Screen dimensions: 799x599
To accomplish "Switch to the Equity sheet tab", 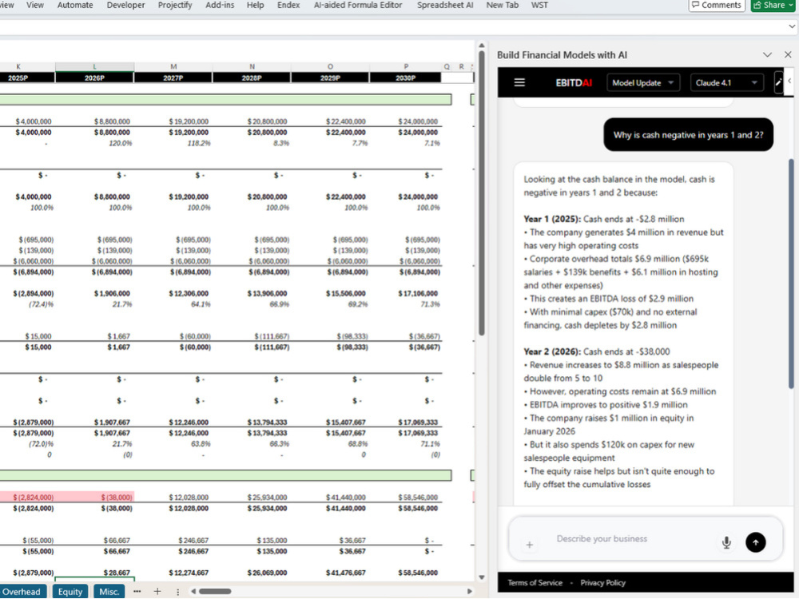I will click(70, 591).
